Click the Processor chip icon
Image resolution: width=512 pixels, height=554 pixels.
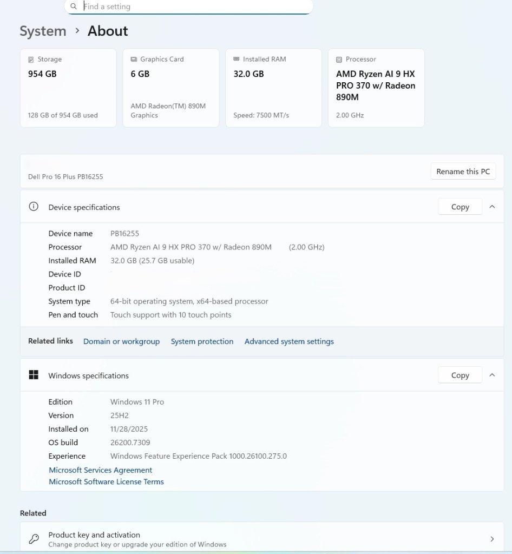[339, 60]
